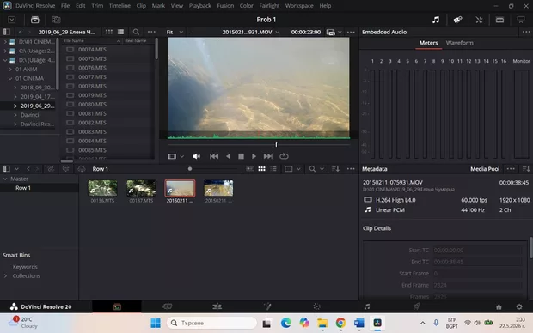This screenshot has width=533, height=333.
Task: Select file 00074.MTS
Action: [x=92, y=50]
